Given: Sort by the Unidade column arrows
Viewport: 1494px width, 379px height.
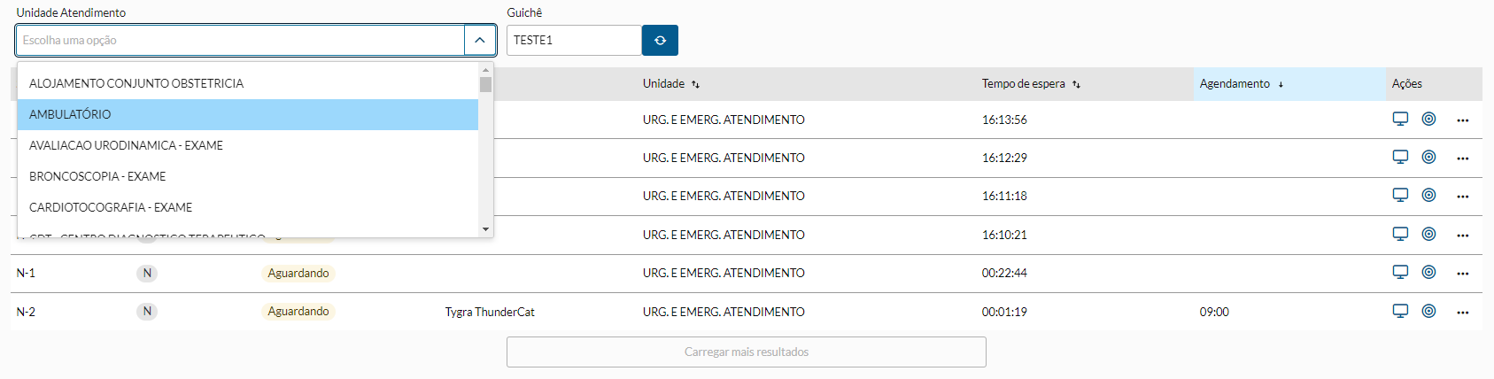Looking at the screenshot, I should 695,84.
